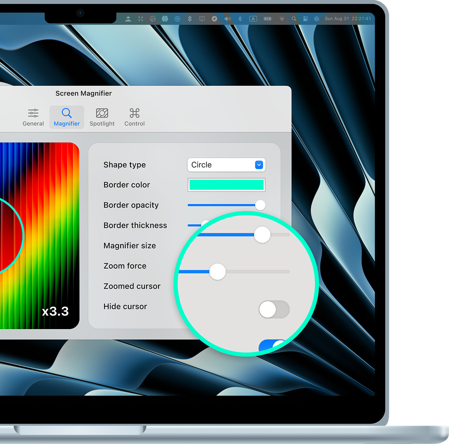449x444 pixels.
Task: Click the x3.3 zoom factor text
Action: 55,311
